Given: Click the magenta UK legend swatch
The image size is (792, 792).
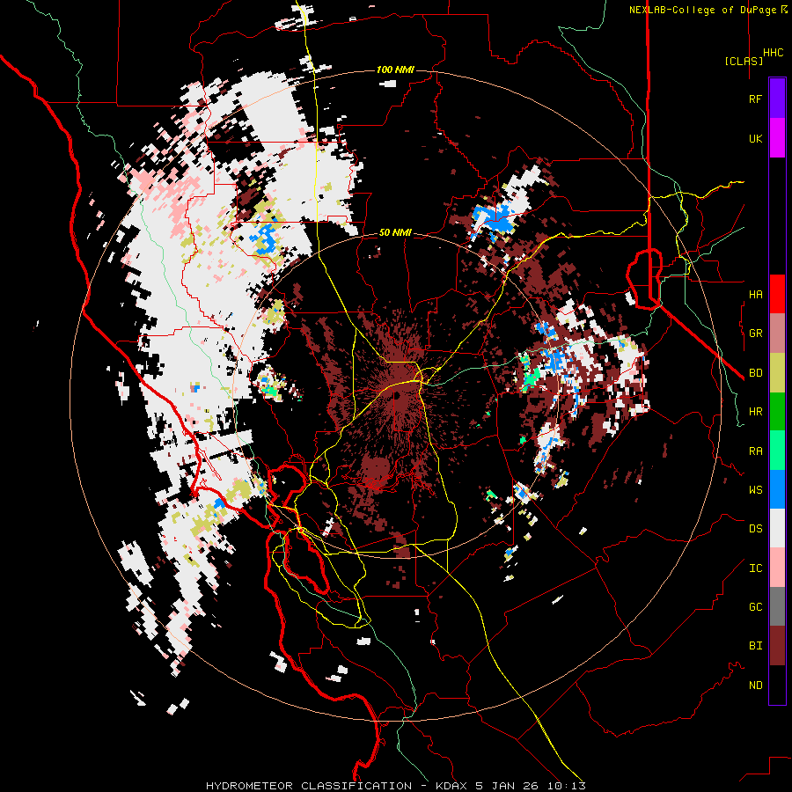Looking at the screenshot, I should (777, 138).
